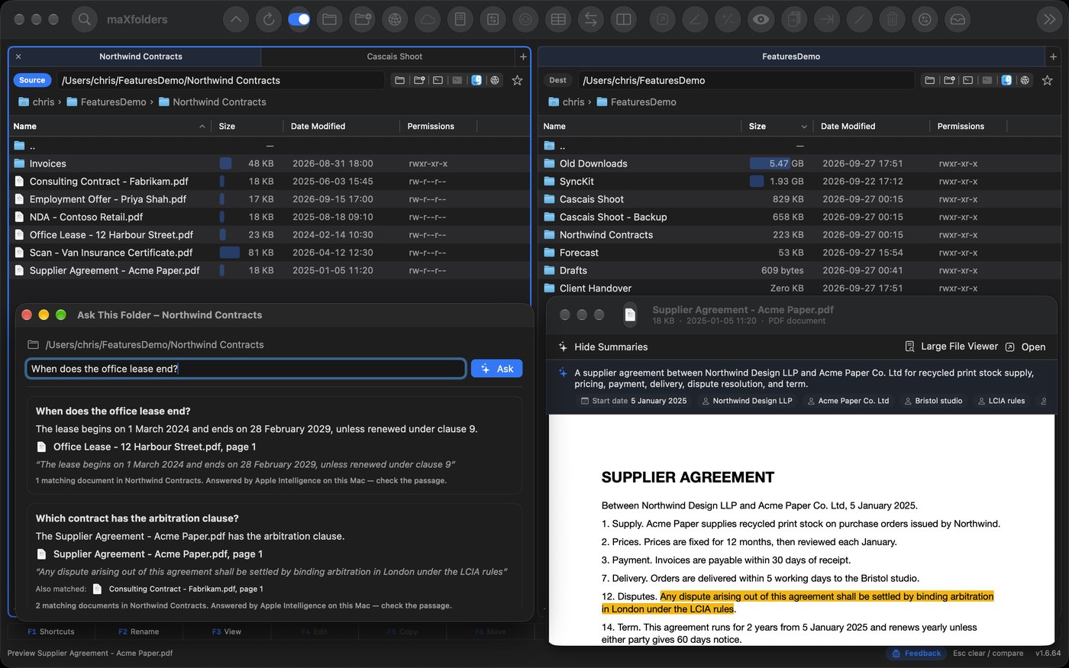This screenshot has width=1069, height=668.
Task: Click Open in the PDF preview header
Action: tap(1025, 347)
